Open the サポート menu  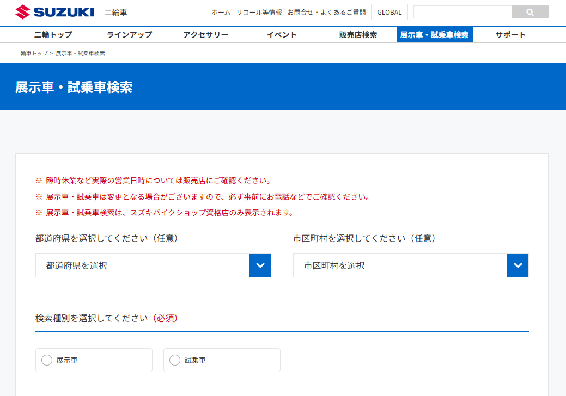tap(511, 34)
